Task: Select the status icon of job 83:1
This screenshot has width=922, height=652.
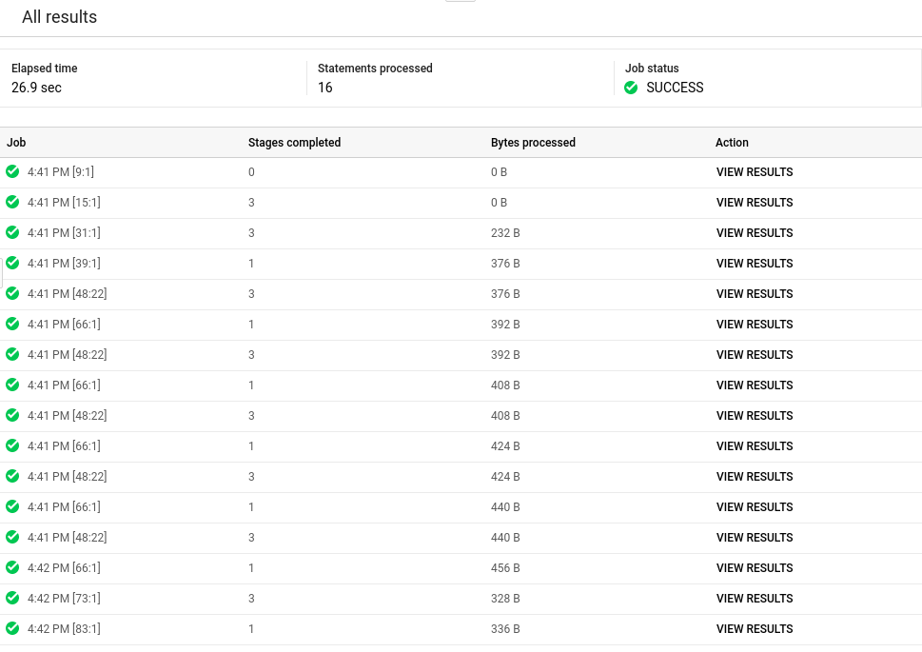Action: (12, 628)
